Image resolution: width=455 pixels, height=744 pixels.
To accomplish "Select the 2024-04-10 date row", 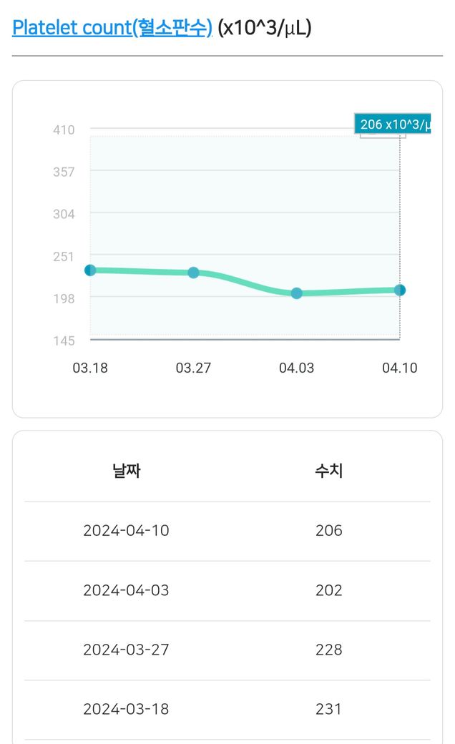I will click(x=126, y=531).
